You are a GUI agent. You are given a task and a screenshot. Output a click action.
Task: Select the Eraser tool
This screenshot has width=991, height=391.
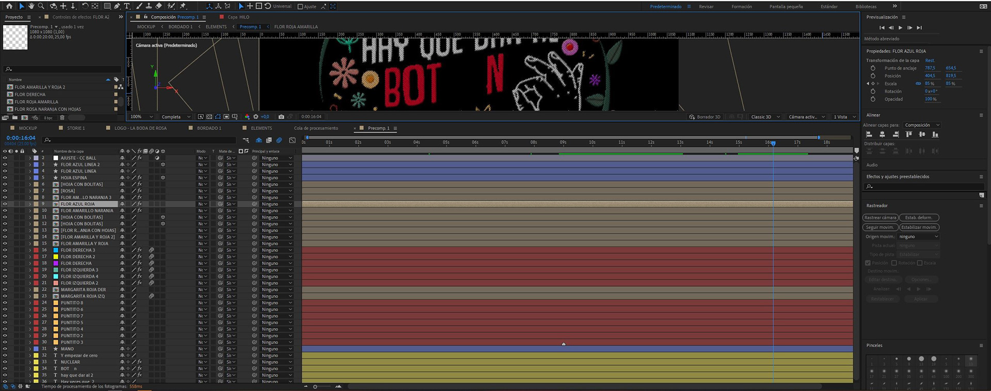click(159, 6)
